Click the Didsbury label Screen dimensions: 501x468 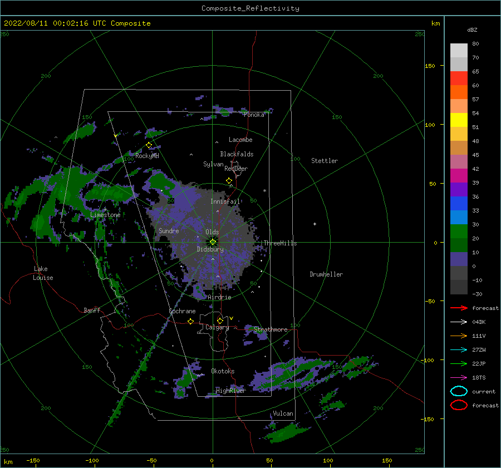tap(210, 249)
